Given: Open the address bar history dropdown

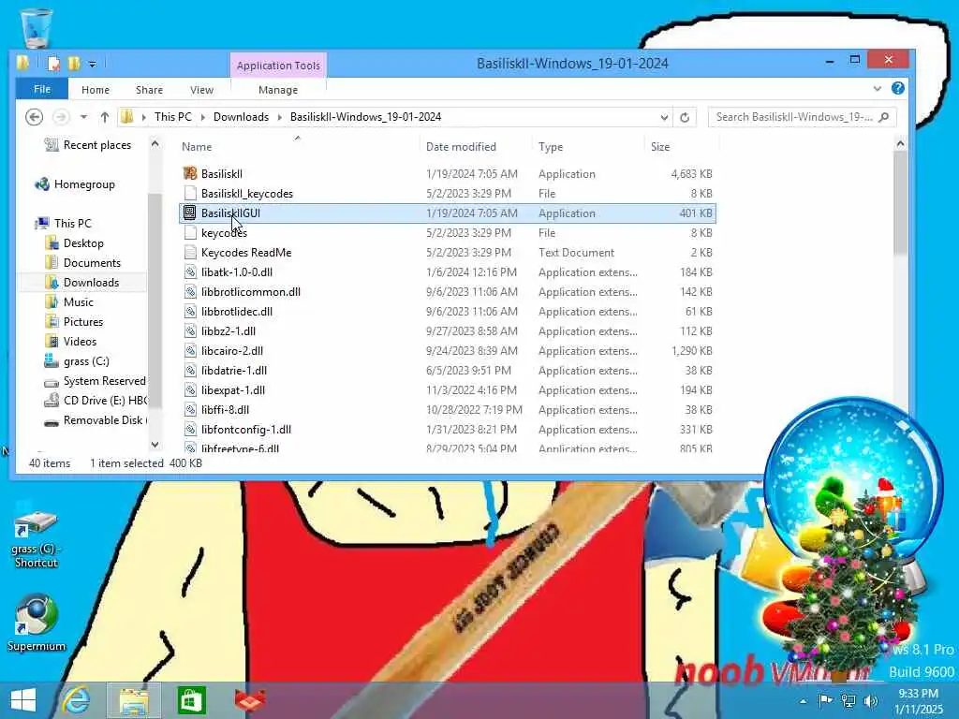Looking at the screenshot, I should tap(664, 117).
